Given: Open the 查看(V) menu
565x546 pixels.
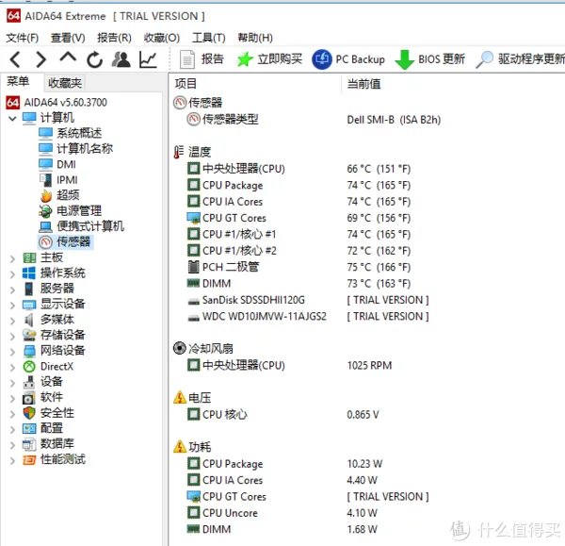Looking at the screenshot, I should [x=68, y=38].
